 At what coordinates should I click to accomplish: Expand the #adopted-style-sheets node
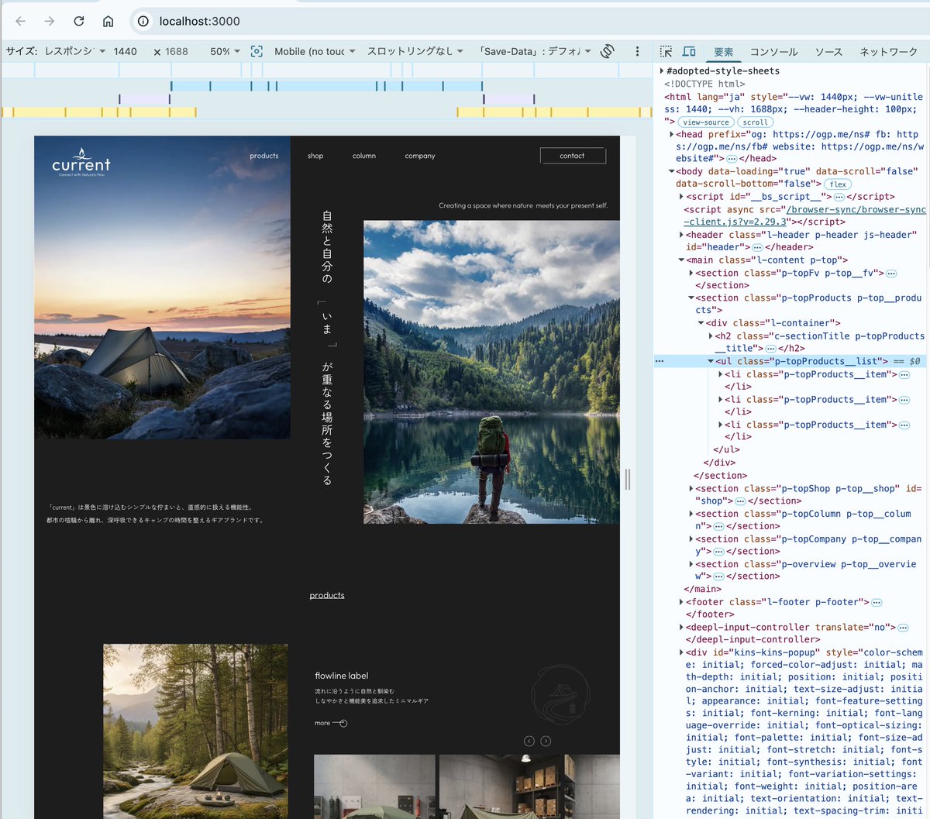coord(661,71)
